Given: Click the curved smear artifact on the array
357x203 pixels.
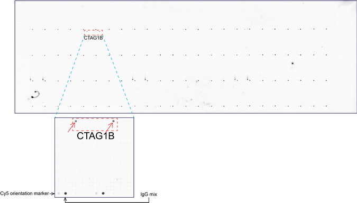Looking at the screenshot, I should pos(35,95).
